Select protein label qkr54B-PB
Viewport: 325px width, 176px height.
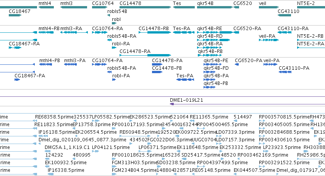(215, 83)
